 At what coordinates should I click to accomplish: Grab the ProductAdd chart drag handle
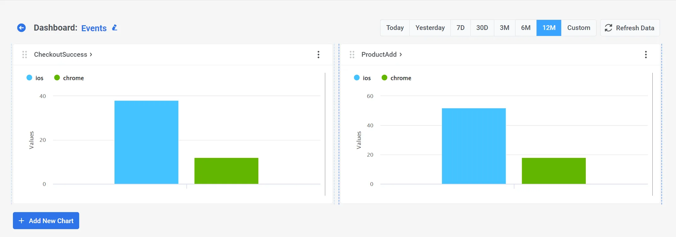[352, 55]
